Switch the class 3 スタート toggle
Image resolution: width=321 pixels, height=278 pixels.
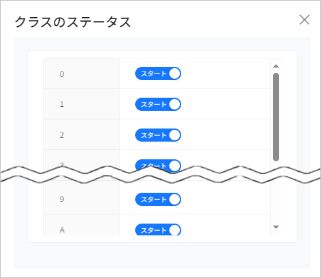[x=158, y=165]
